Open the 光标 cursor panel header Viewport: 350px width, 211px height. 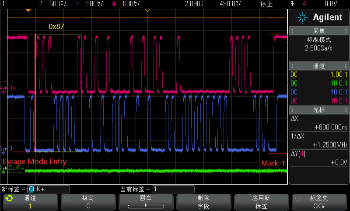click(x=318, y=109)
